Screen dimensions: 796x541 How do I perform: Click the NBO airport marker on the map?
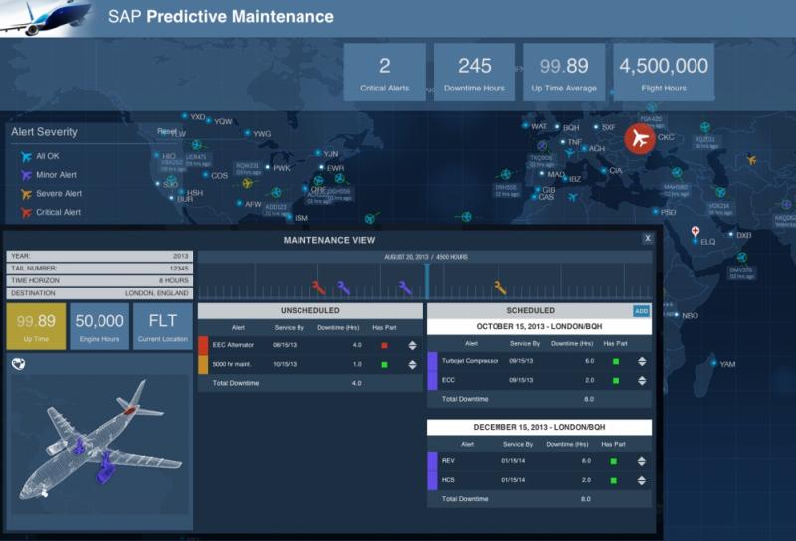coord(676,314)
